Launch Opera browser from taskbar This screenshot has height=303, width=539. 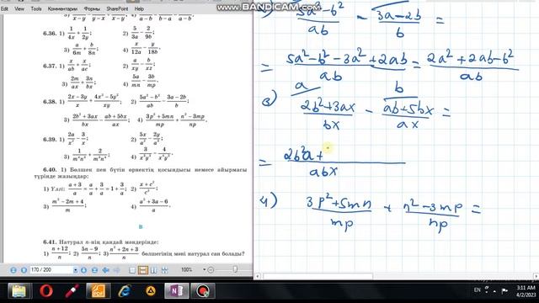click(x=45, y=291)
